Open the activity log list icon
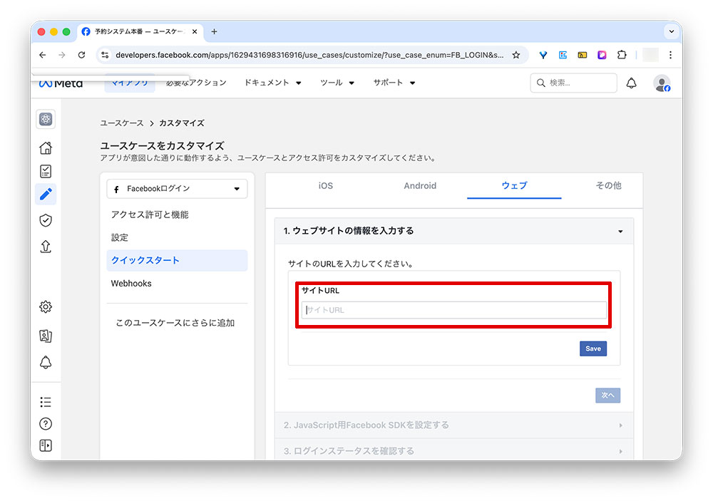The width and height of the screenshot is (713, 501). [46, 401]
